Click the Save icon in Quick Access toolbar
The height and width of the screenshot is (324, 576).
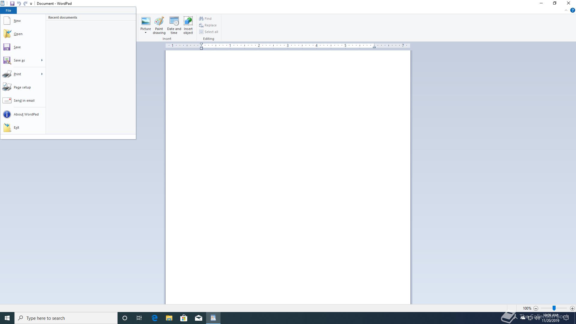pos(12,4)
